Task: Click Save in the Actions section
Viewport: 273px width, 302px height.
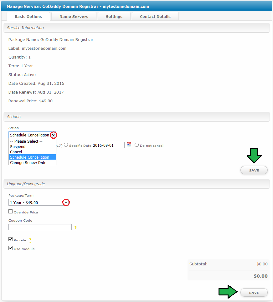Action: [254, 170]
